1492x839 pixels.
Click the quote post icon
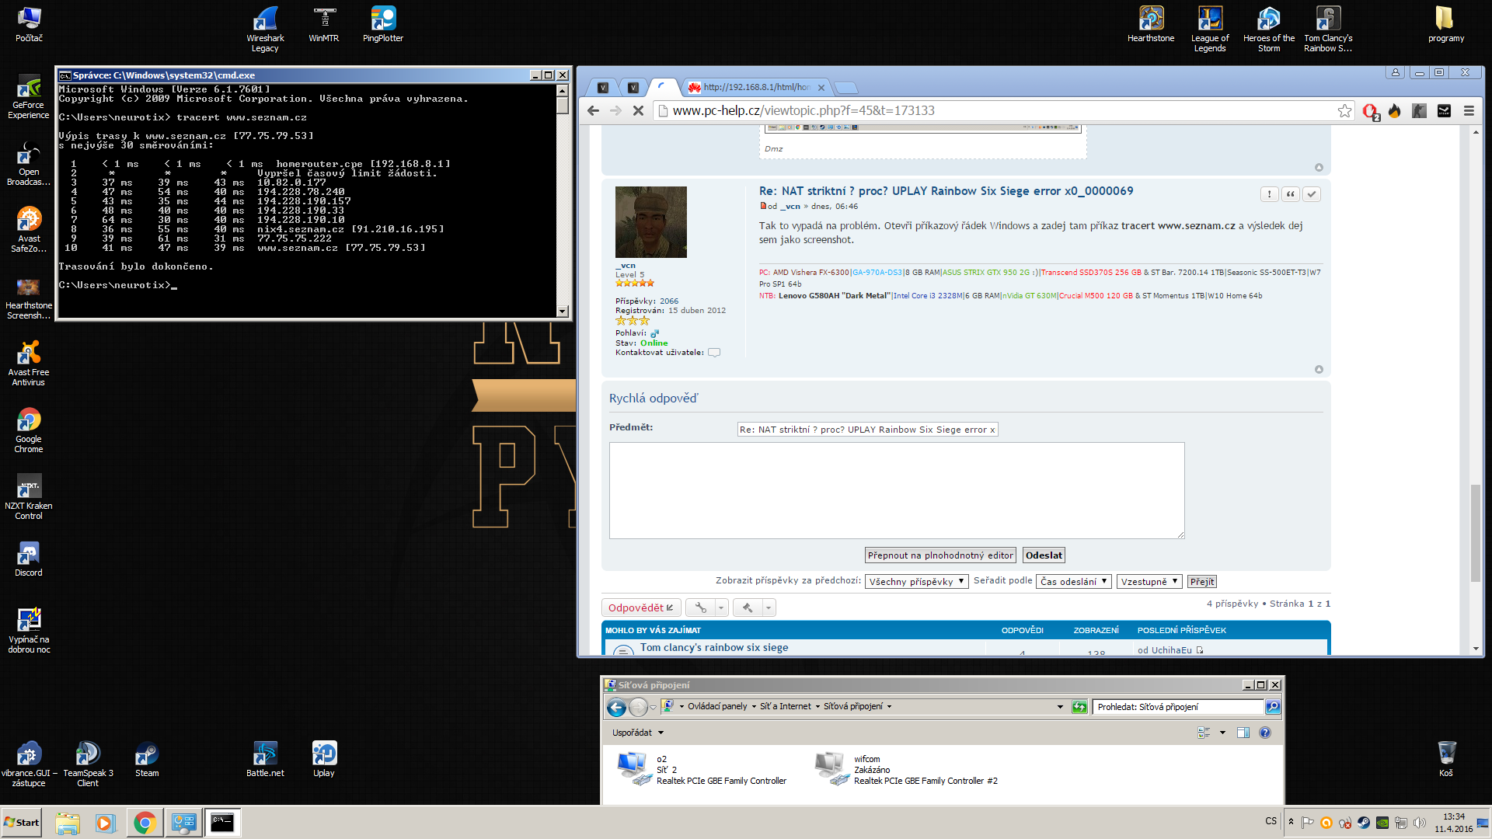click(x=1291, y=194)
